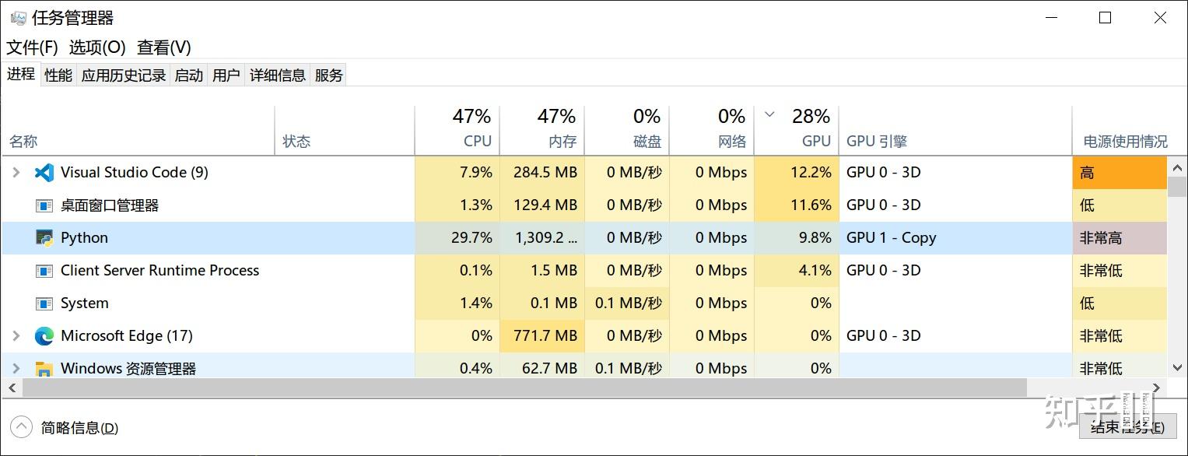Click the 桌面窗口管理器 process icon
Screen dimensions: 1188x456
pos(44,205)
